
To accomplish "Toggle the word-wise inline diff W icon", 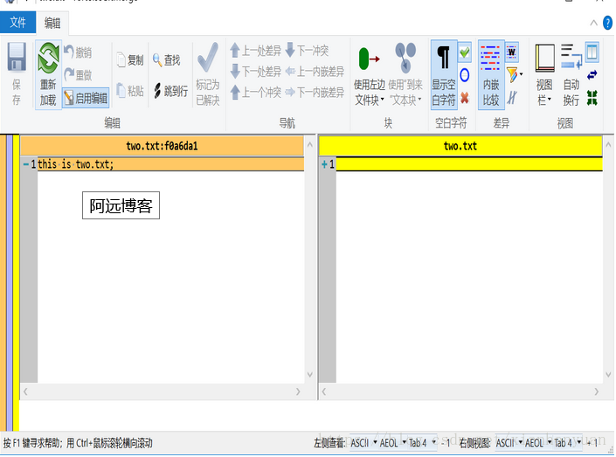I will pos(511,52).
